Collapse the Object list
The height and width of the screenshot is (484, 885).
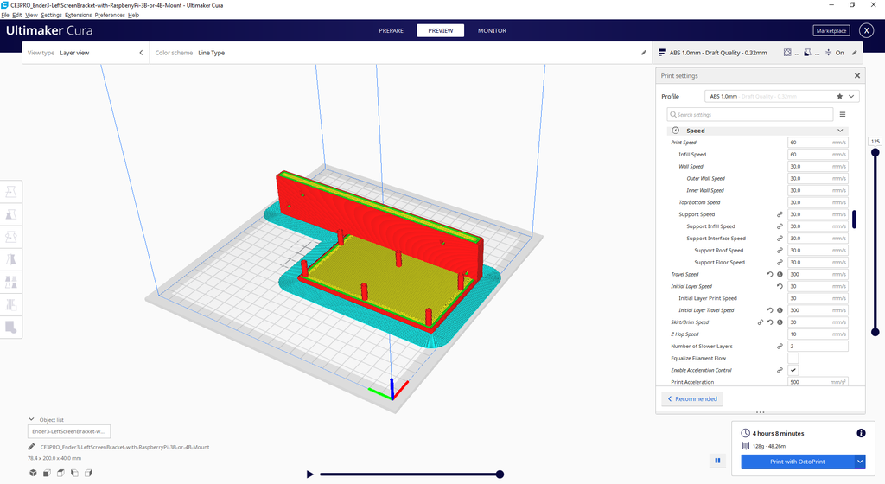31,419
